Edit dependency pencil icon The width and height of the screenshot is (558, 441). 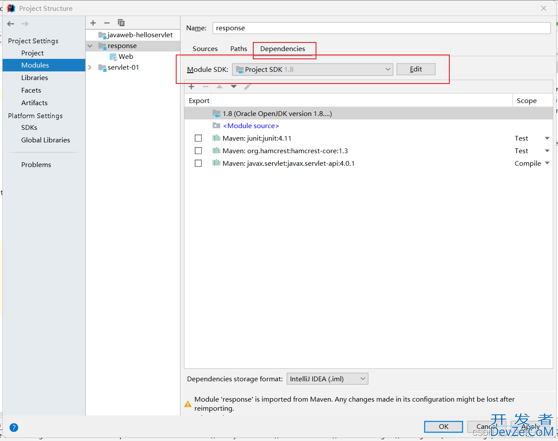click(248, 87)
